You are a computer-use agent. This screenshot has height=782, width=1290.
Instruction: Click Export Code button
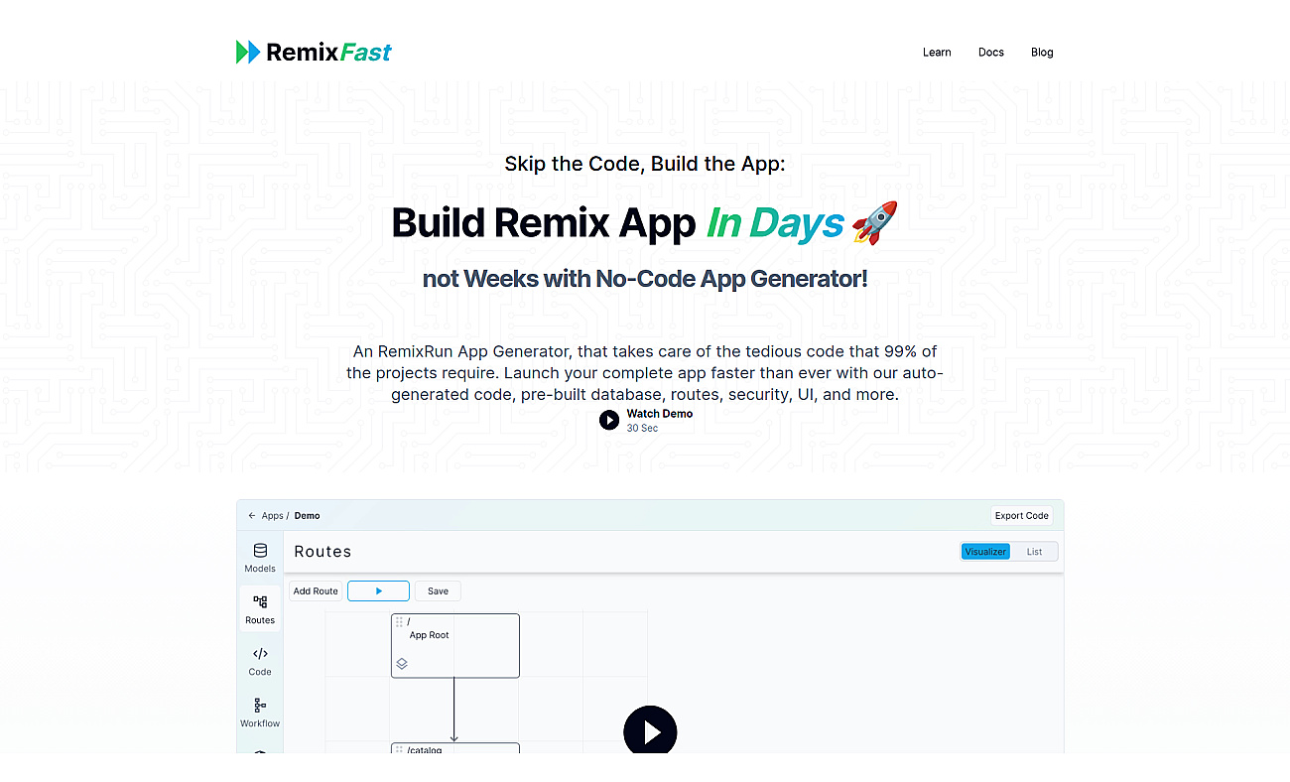coord(1022,516)
